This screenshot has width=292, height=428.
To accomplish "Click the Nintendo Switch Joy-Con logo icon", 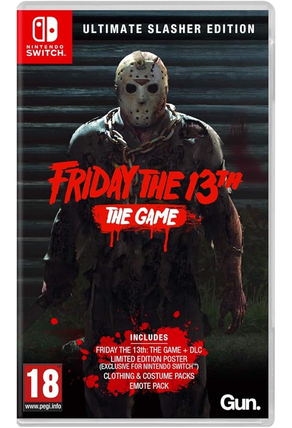I will pyautogui.click(x=45, y=29).
